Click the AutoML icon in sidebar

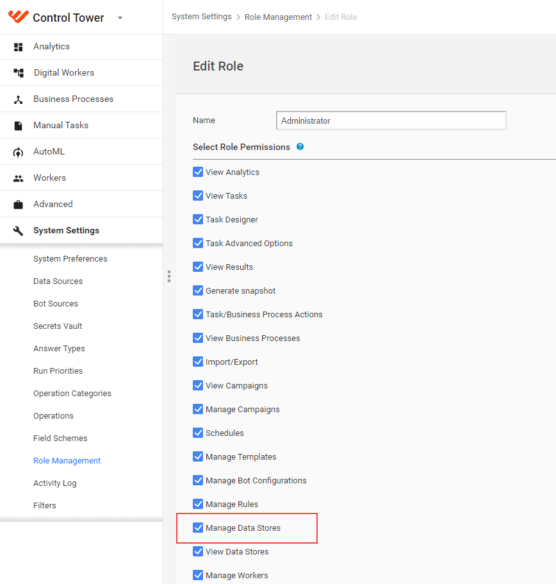pyautogui.click(x=18, y=153)
